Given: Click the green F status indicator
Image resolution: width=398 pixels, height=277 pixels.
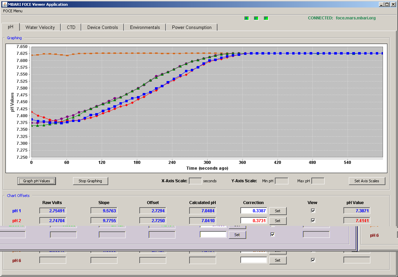Looking at the screenshot, I should point(266,18).
